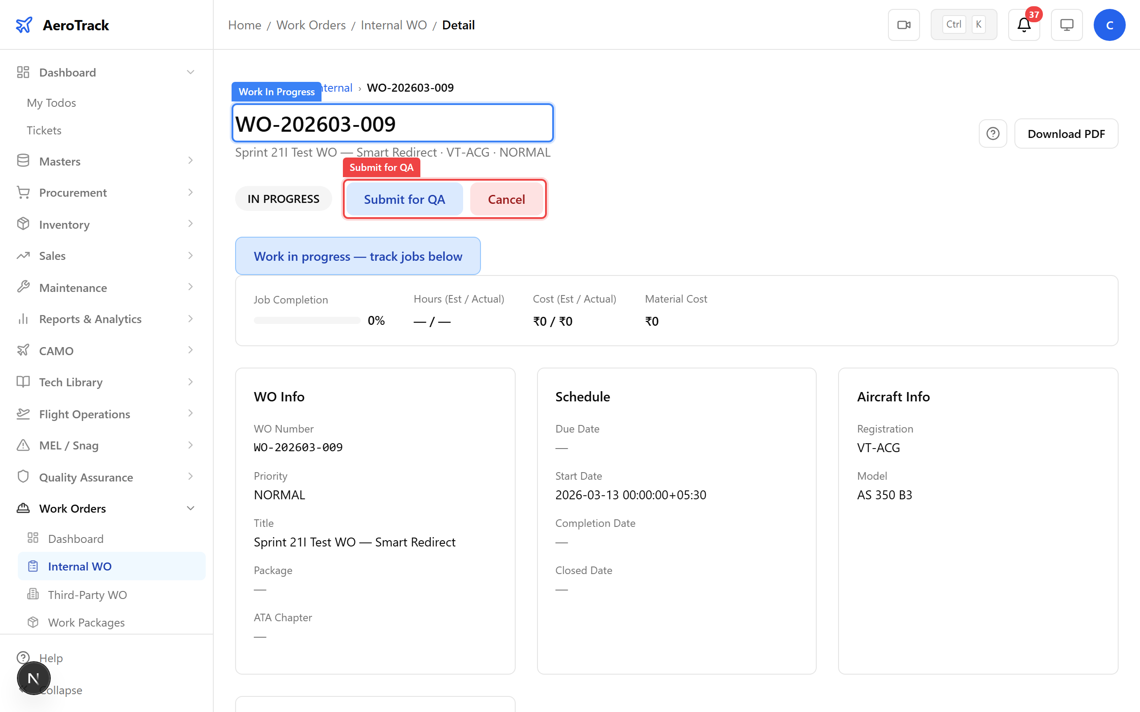Click the round N badge bottom-left
The height and width of the screenshot is (712, 1140).
[33, 678]
